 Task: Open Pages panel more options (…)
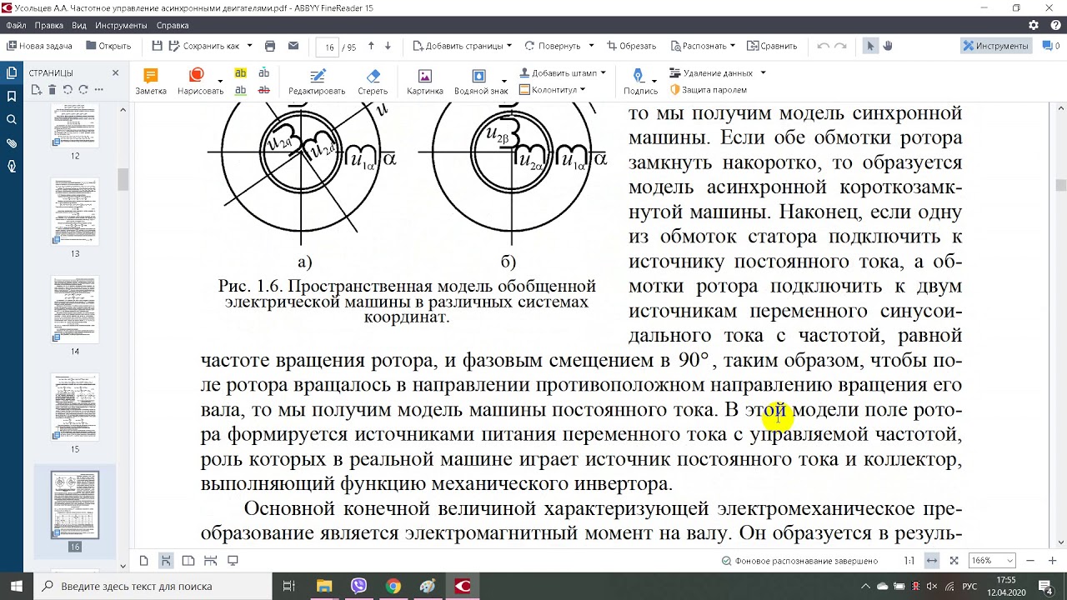100,89
